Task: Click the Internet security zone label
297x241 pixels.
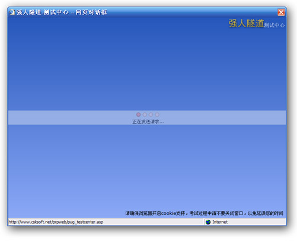Action: tap(220, 222)
